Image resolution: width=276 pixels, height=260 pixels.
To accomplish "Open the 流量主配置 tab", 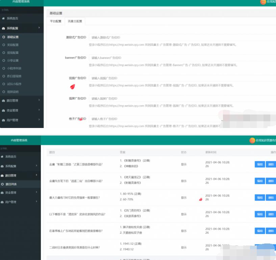I will [x=75, y=21].
